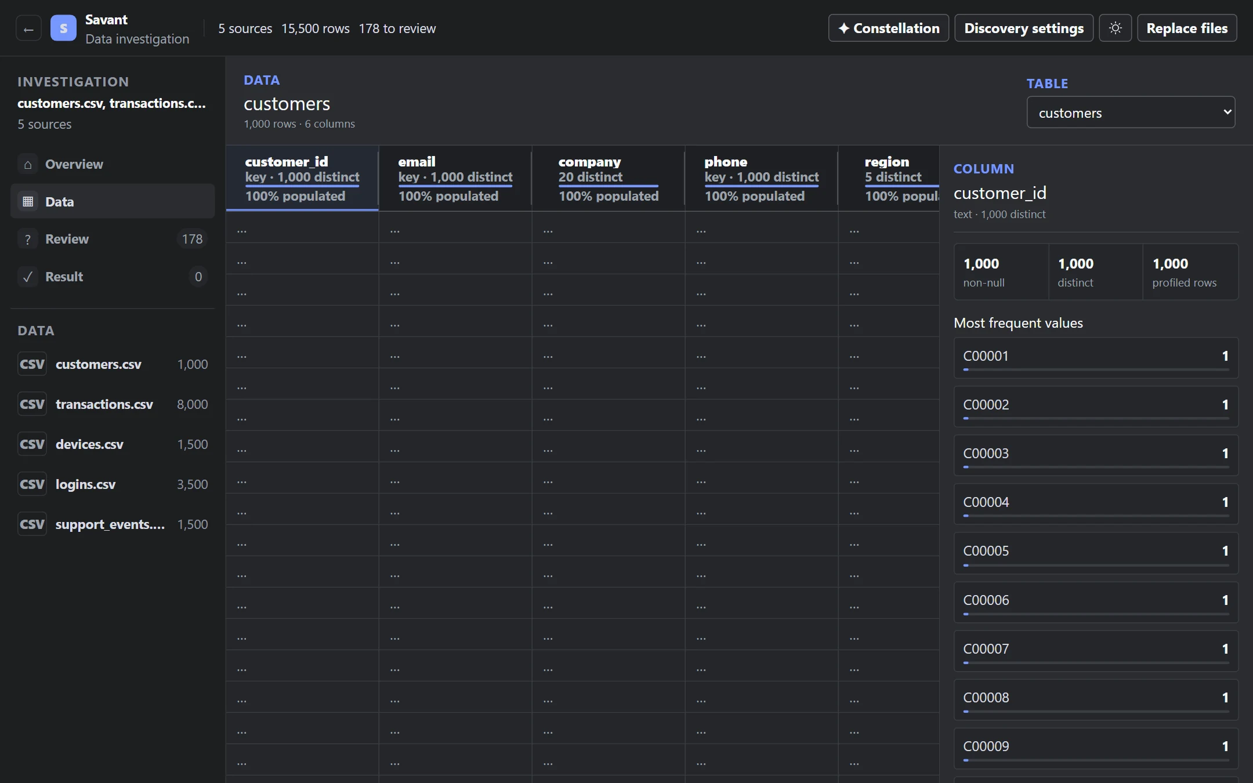Select the email column header

pyautogui.click(x=455, y=178)
